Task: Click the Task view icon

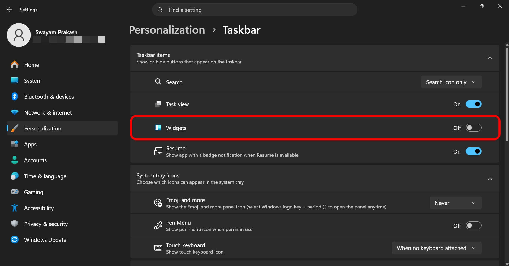Action: click(x=158, y=104)
